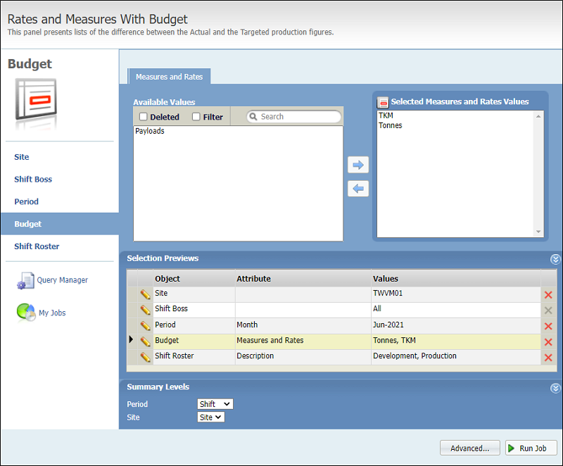Click the Run Job button
The height and width of the screenshot is (466, 563).
(x=531, y=448)
